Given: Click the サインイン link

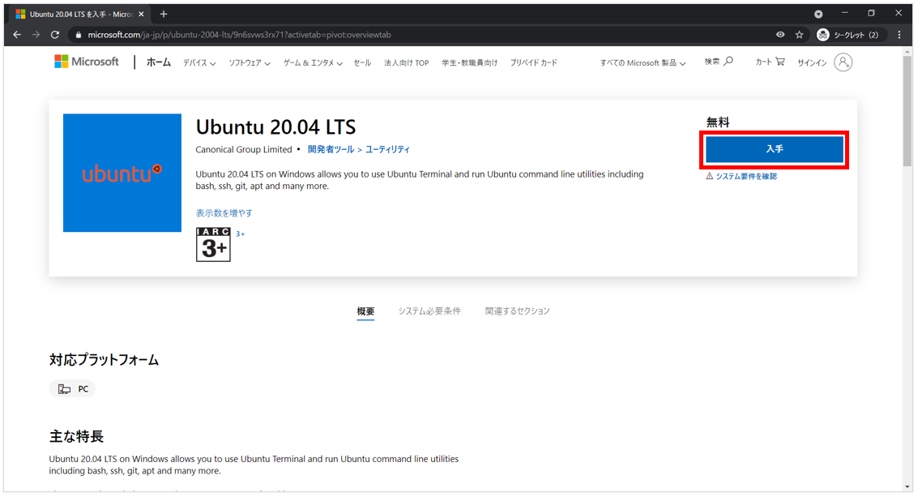Looking at the screenshot, I should click(x=812, y=62).
